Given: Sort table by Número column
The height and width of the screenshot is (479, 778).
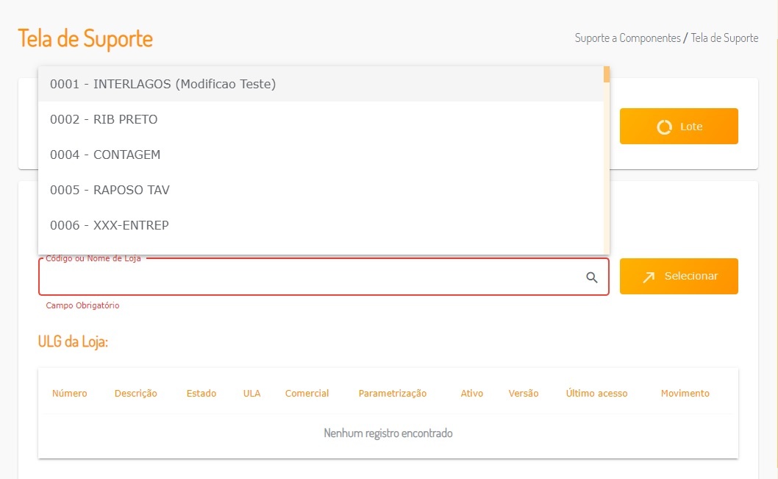Looking at the screenshot, I should (x=70, y=394).
